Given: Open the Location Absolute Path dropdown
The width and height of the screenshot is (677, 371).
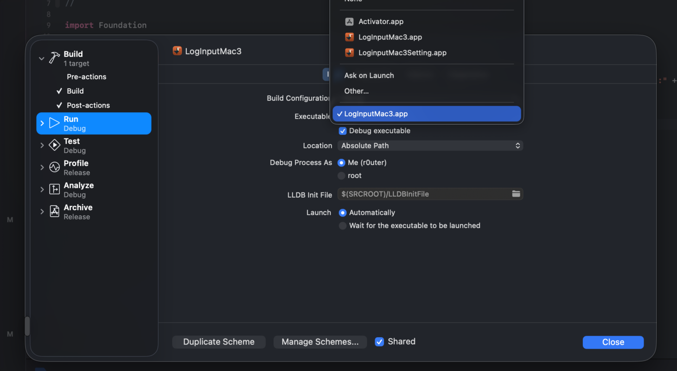Looking at the screenshot, I should coord(430,146).
